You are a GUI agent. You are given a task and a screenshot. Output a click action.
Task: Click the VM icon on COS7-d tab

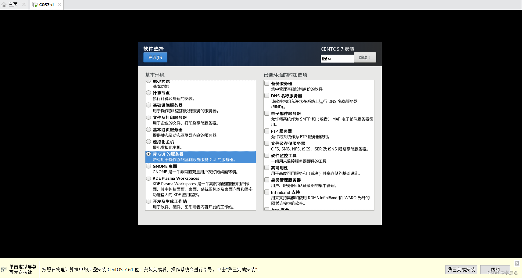[x=35, y=5]
